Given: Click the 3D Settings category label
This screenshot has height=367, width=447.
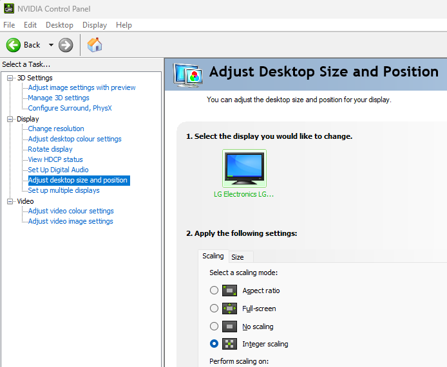Looking at the screenshot, I should point(35,78).
